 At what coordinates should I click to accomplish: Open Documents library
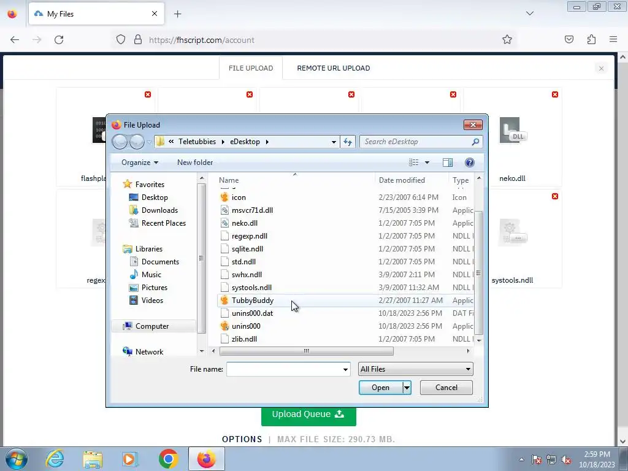pyautogui.click(x=160, y=261)
